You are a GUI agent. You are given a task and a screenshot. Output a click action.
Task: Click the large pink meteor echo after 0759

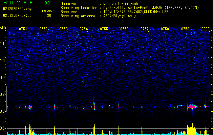click(x=192, y=107)
